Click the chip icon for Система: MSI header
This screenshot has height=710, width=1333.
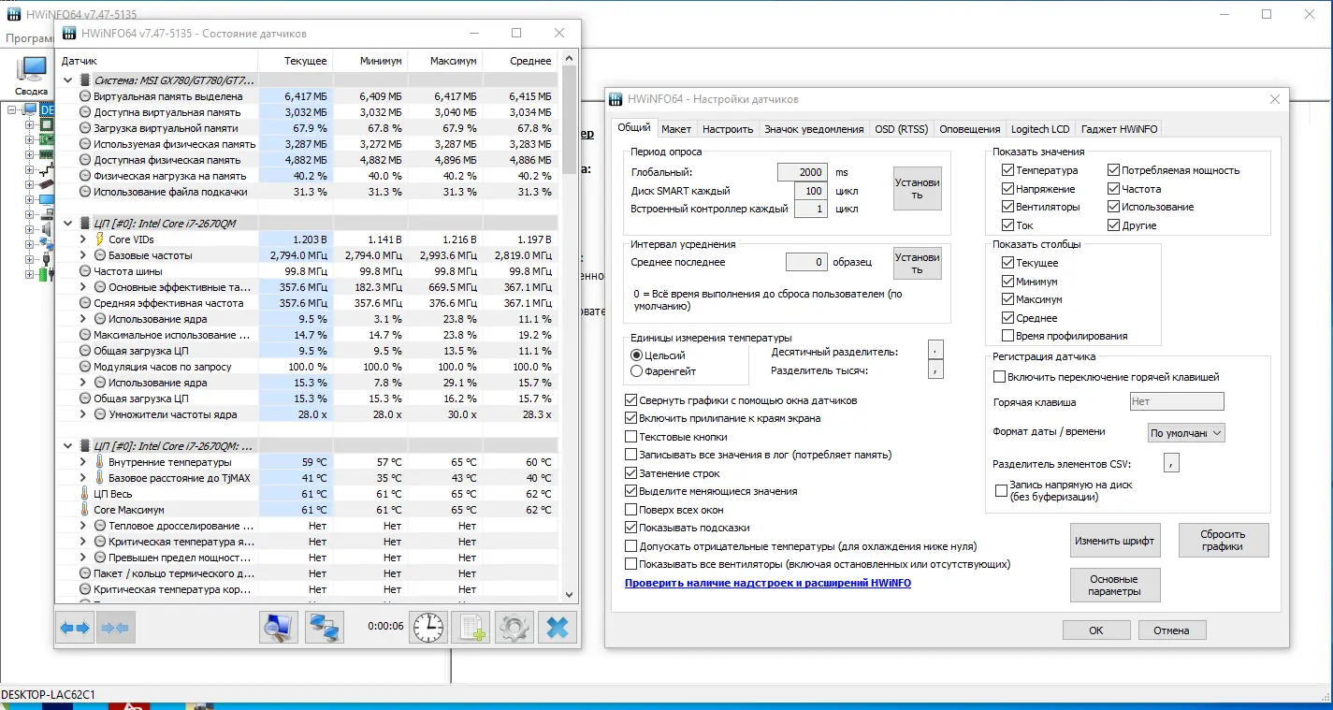pyautogui.click(x=85, y=80)
